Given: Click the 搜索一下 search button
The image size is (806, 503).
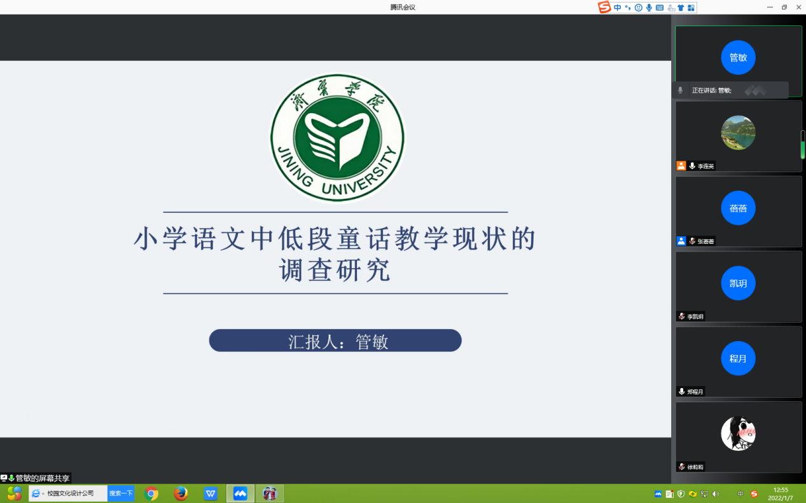Looking at the screenshot, I should click(121, 493).
